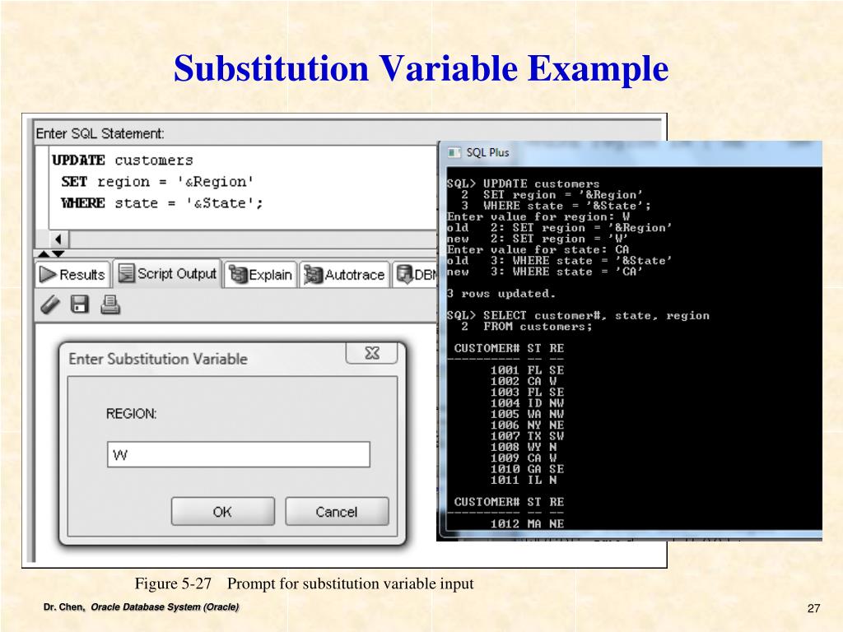The height and width of the screenshot is (632, 843).
Task: Click customer row 1012 MA NE
Action: pyautogui.click(x=527, y=523)
